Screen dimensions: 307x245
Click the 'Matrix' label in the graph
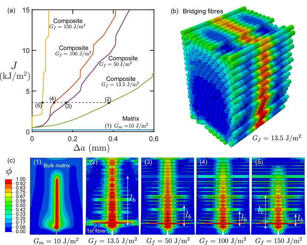(x=131, y=118)
